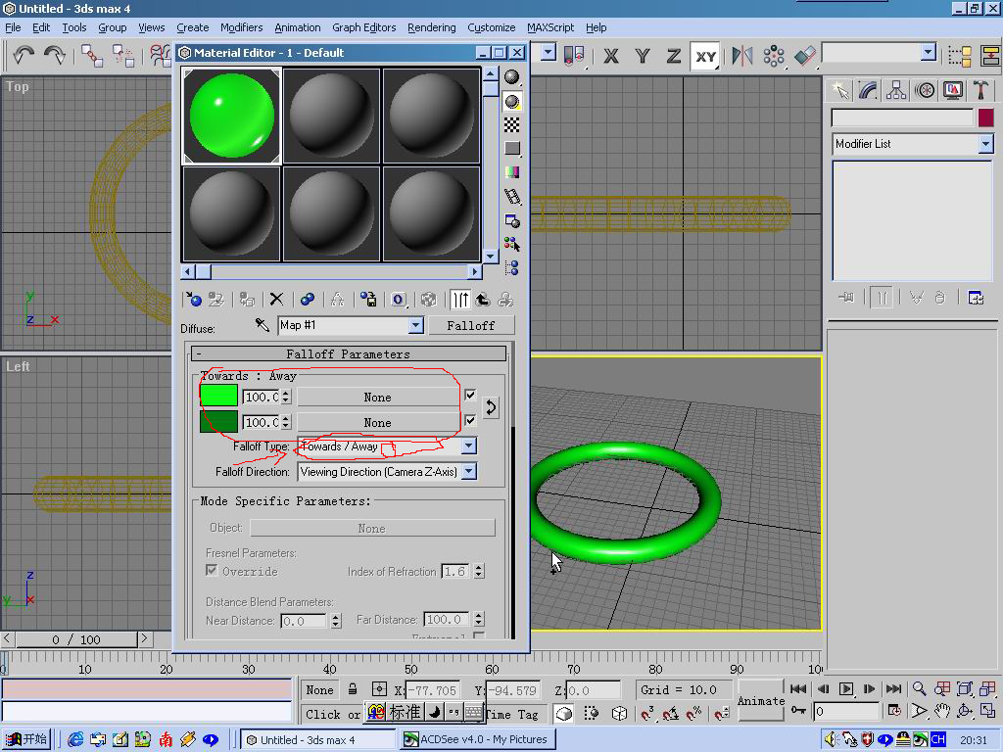Click Sample Type sphere icon in Material Editor
Screen dimensions: 1003x752
point(511,77)
